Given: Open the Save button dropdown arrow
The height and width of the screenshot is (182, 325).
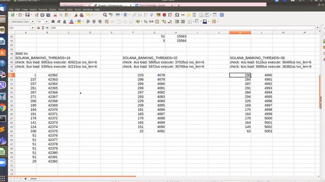Looking at the screenshot, I should click(x=31, y=15).
